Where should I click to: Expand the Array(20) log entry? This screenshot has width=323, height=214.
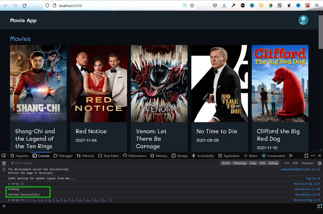pyautogui.click(x=9, y=200)
